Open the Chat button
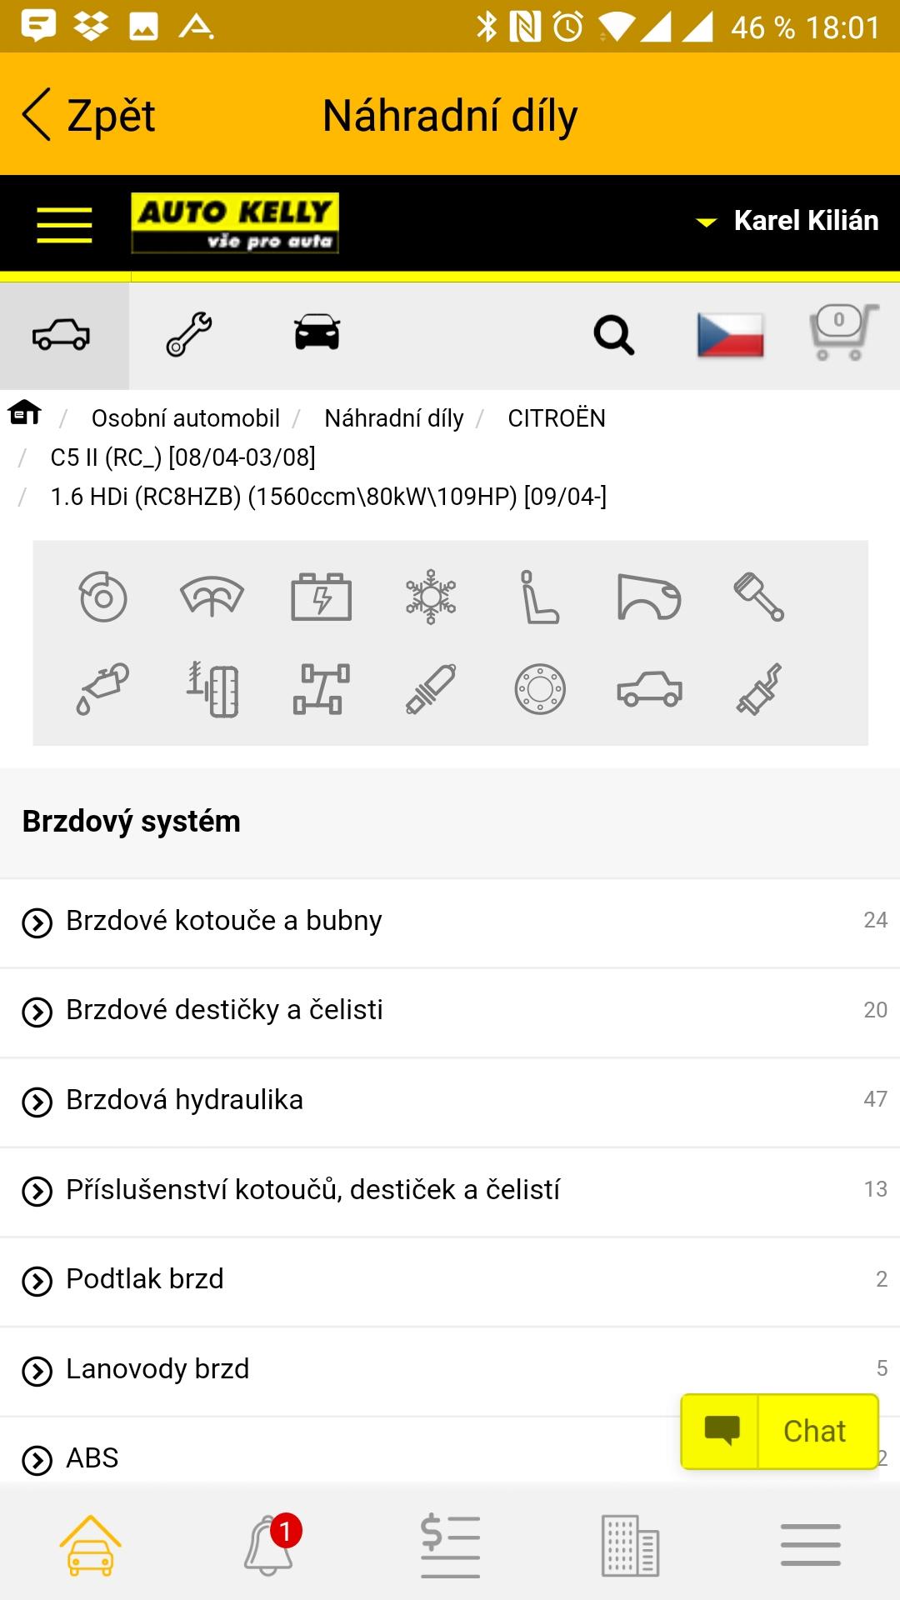 pyautogui.click(x=780, y=1431)
